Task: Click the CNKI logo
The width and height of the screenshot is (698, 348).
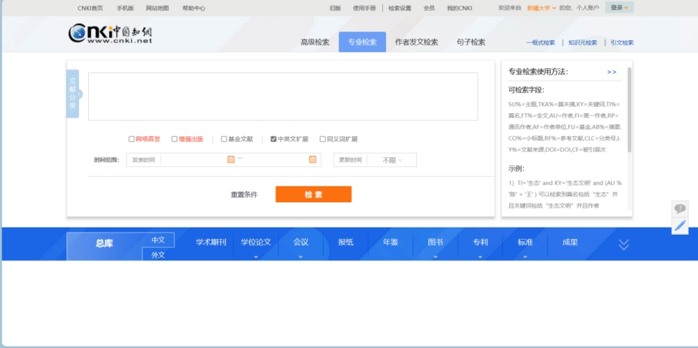Action: [110, 34]
